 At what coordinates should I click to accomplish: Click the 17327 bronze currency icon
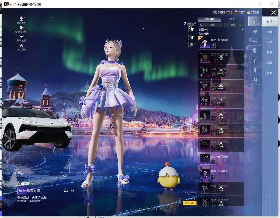236,12
